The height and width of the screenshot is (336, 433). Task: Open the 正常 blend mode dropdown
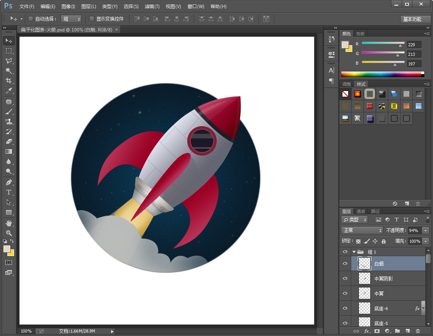click(362, 230)
